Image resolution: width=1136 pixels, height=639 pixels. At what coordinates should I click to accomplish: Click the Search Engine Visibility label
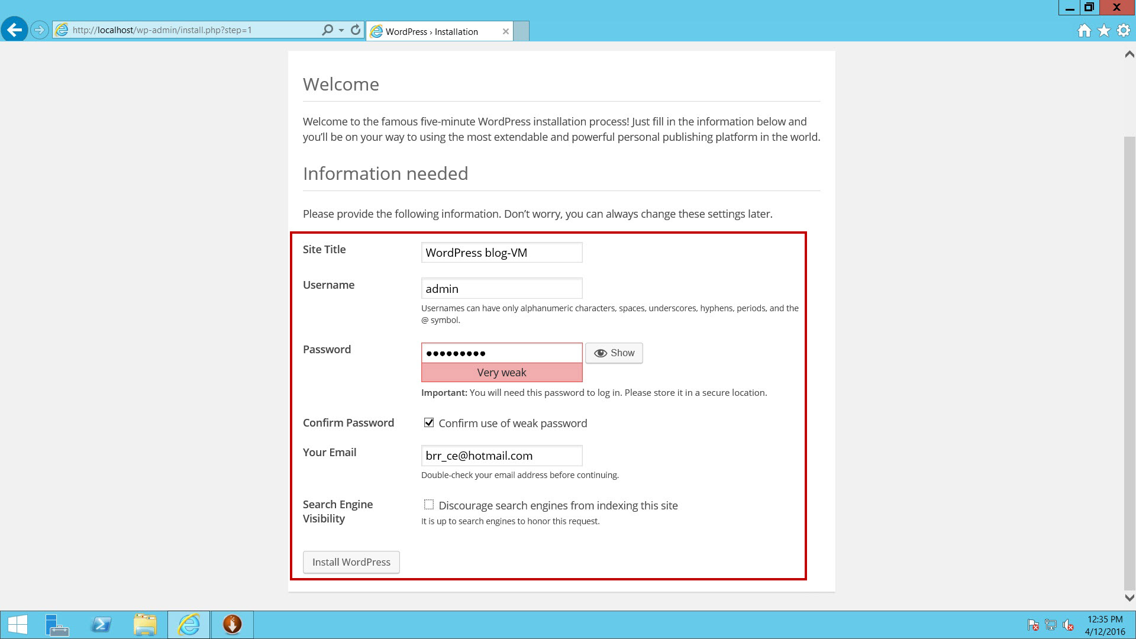338,511
